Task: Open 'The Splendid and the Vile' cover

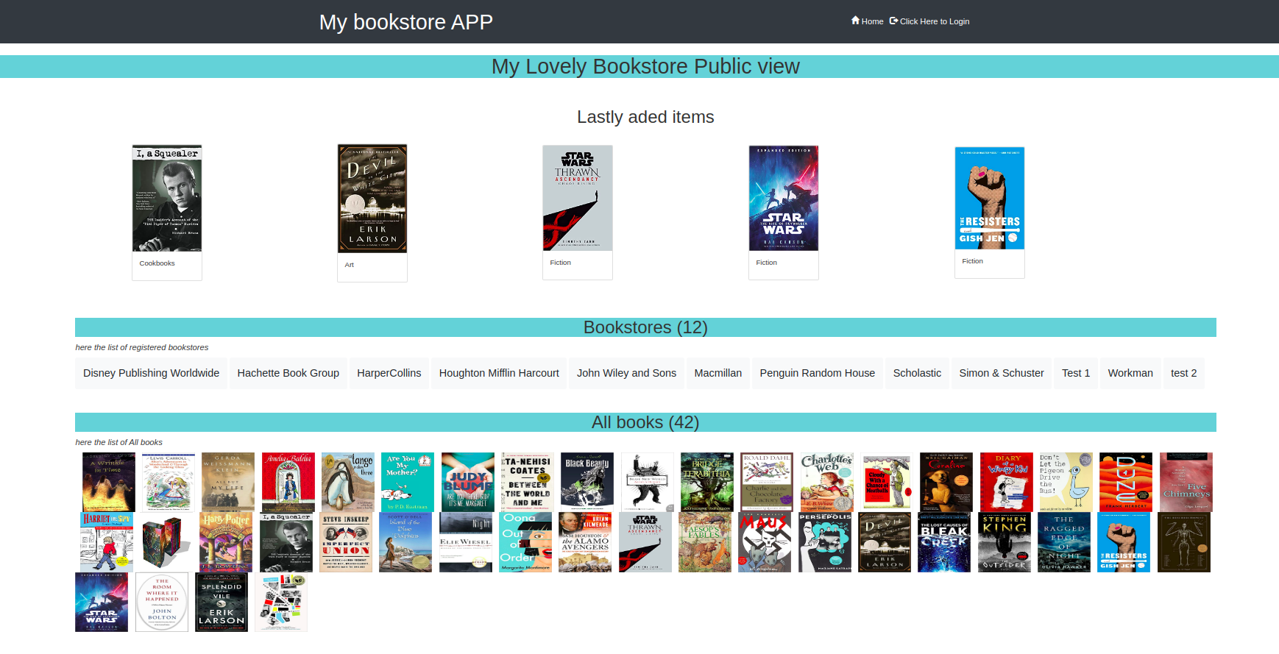Action: (x=222, y=602)
